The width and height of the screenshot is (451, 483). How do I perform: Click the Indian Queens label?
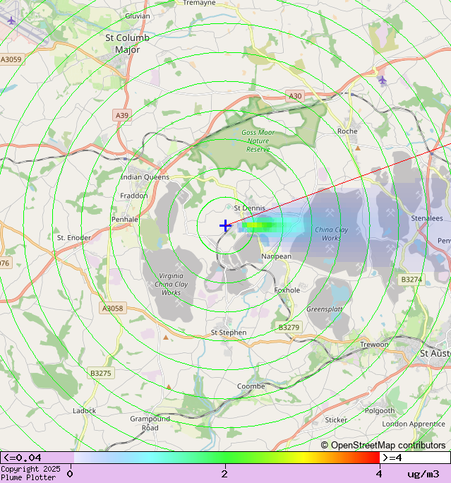(145, 177)
